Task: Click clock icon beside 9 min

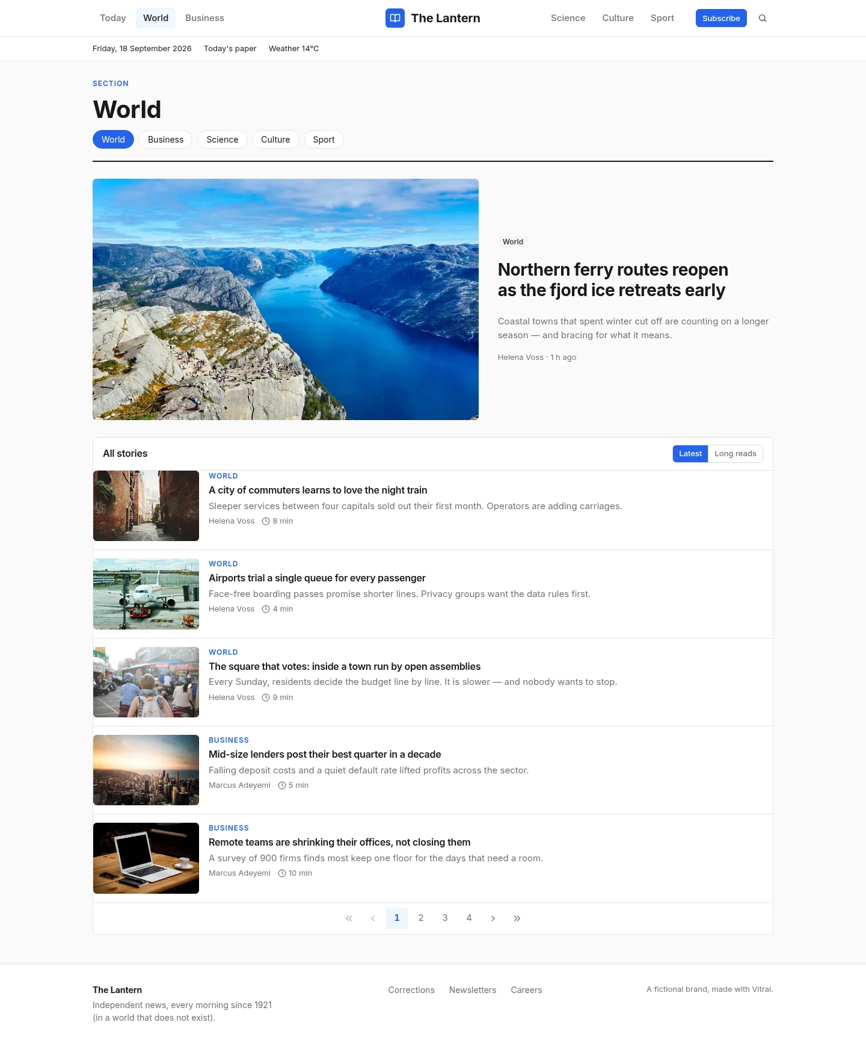Action: (x=266, y=698)
